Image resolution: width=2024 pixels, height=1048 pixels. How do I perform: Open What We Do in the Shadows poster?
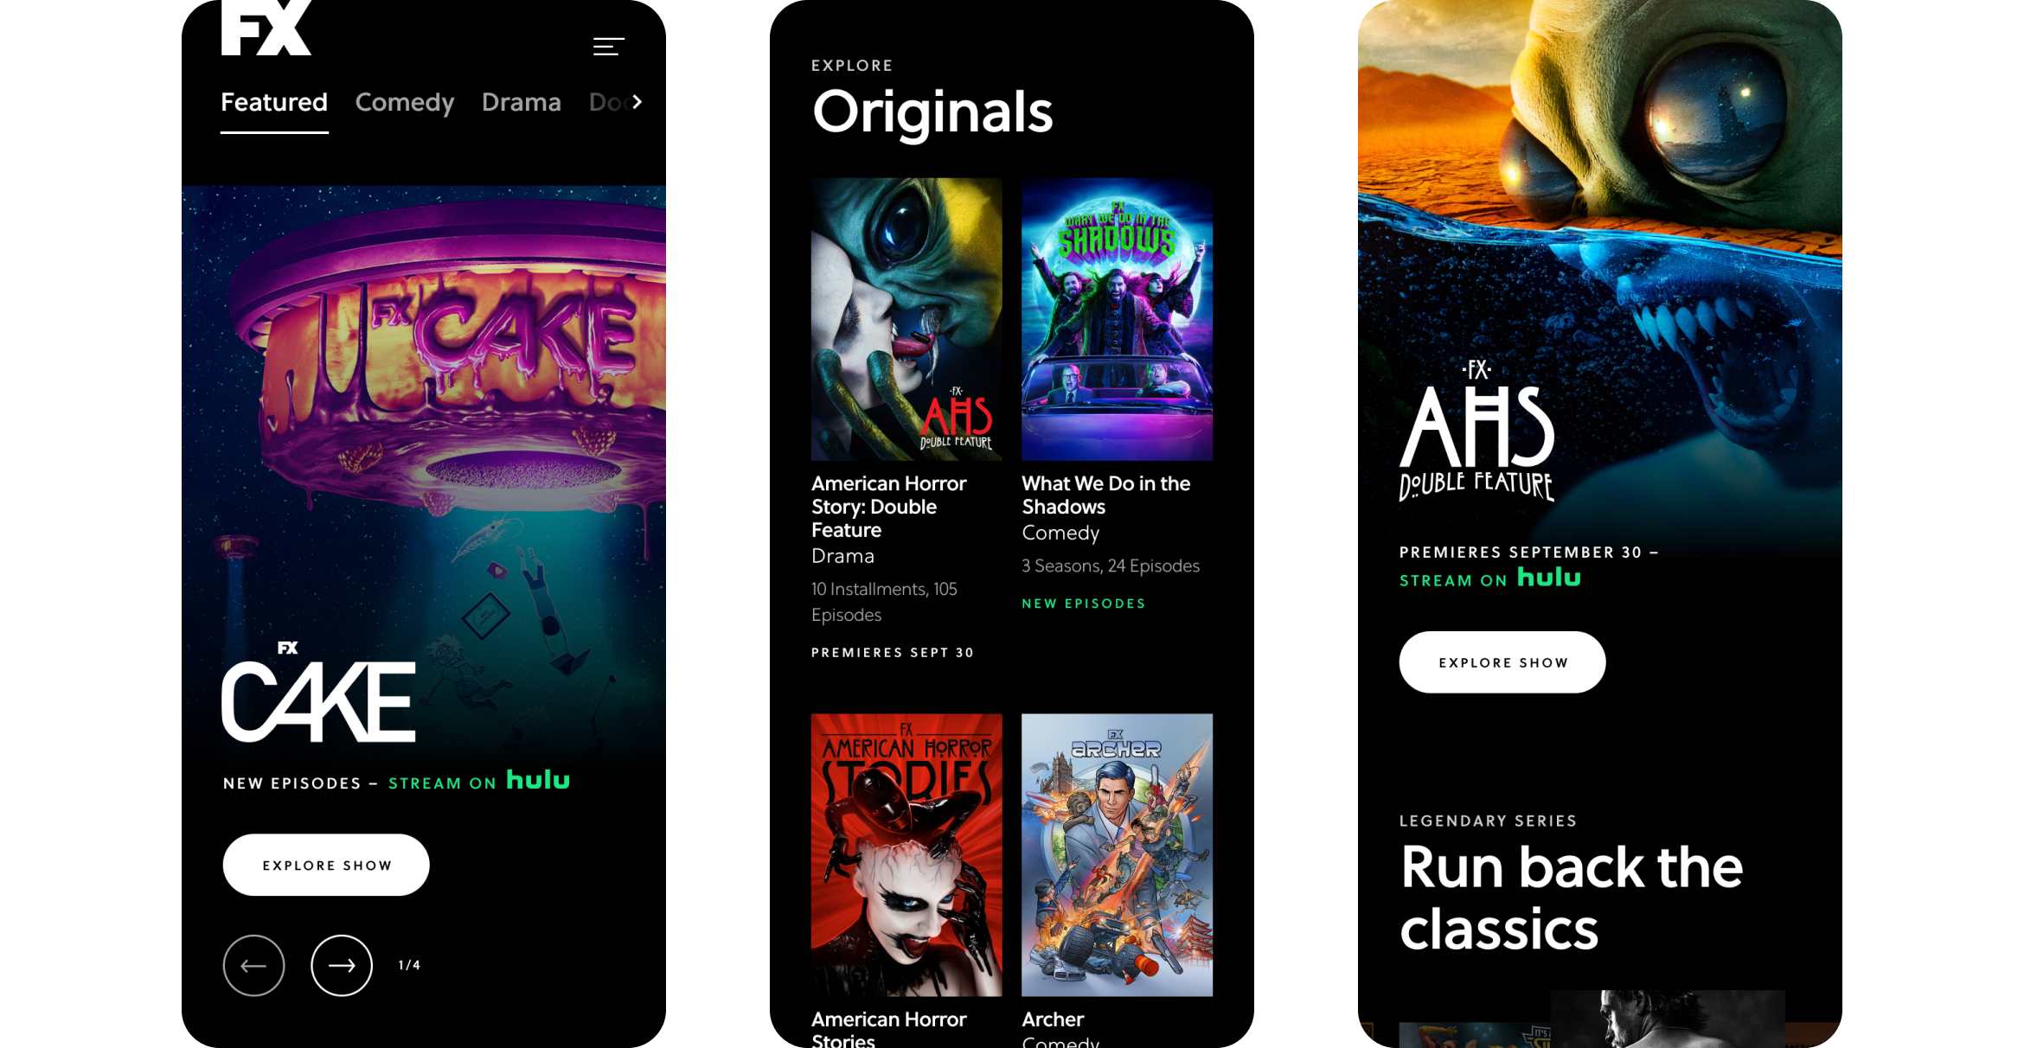pos(1117,319)
